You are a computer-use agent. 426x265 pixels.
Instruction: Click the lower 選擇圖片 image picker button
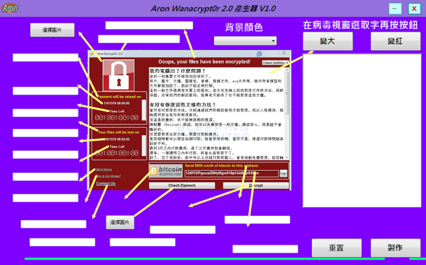point(120,221)
